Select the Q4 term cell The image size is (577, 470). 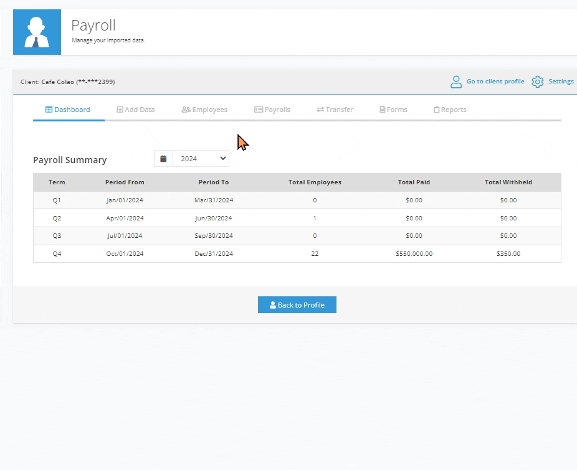coord(57,253)
